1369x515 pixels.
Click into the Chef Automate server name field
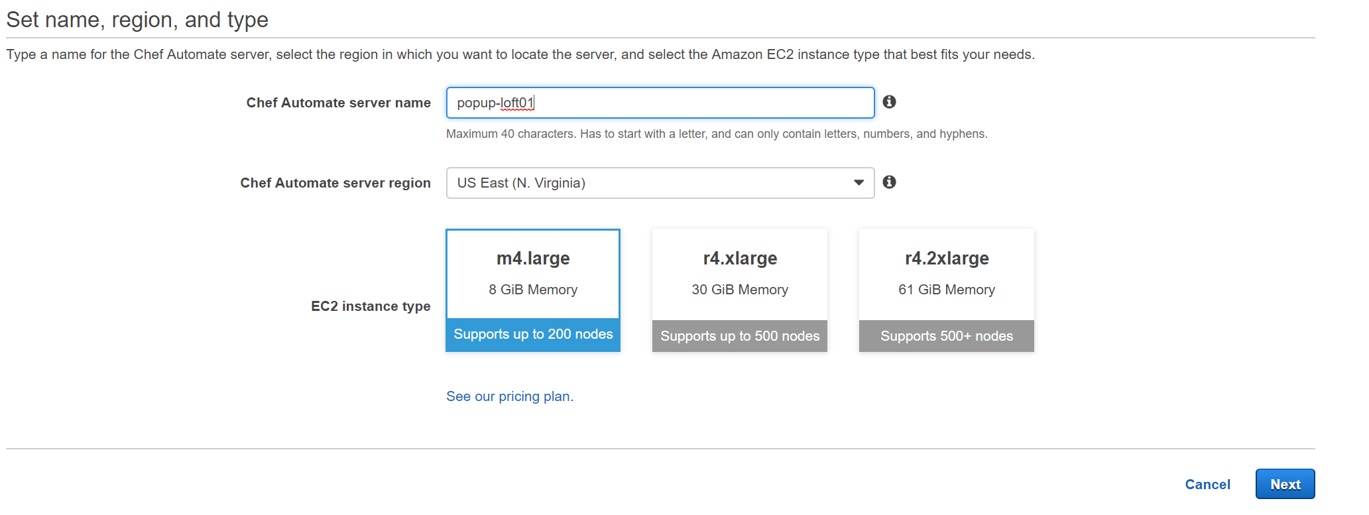[660, 103]
